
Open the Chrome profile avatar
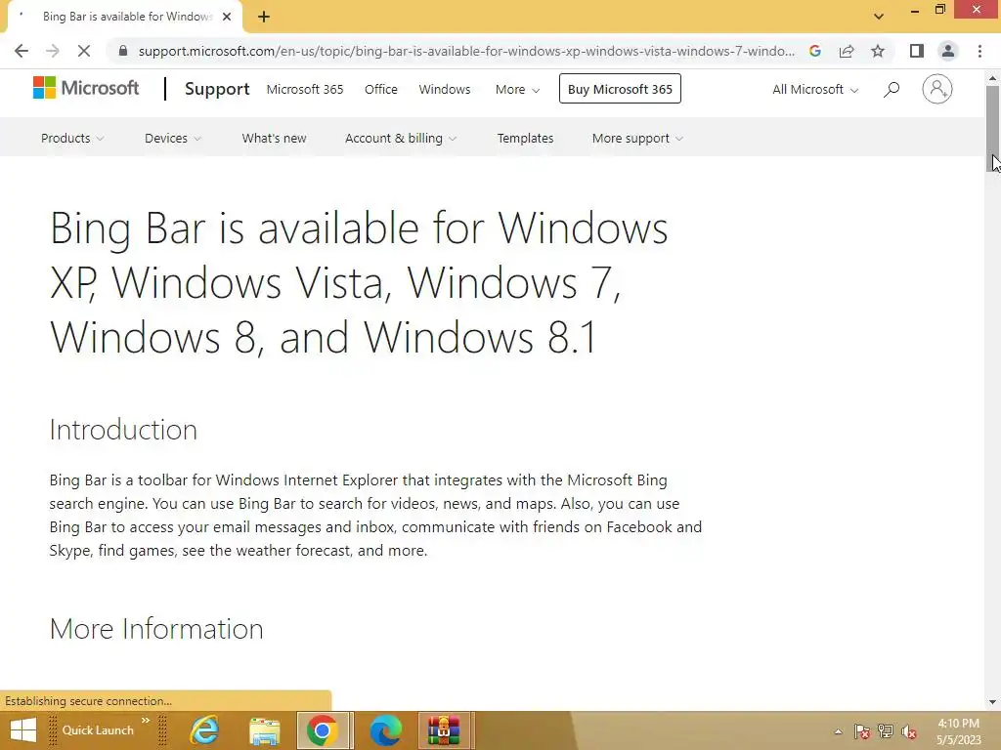coord(948,51)
